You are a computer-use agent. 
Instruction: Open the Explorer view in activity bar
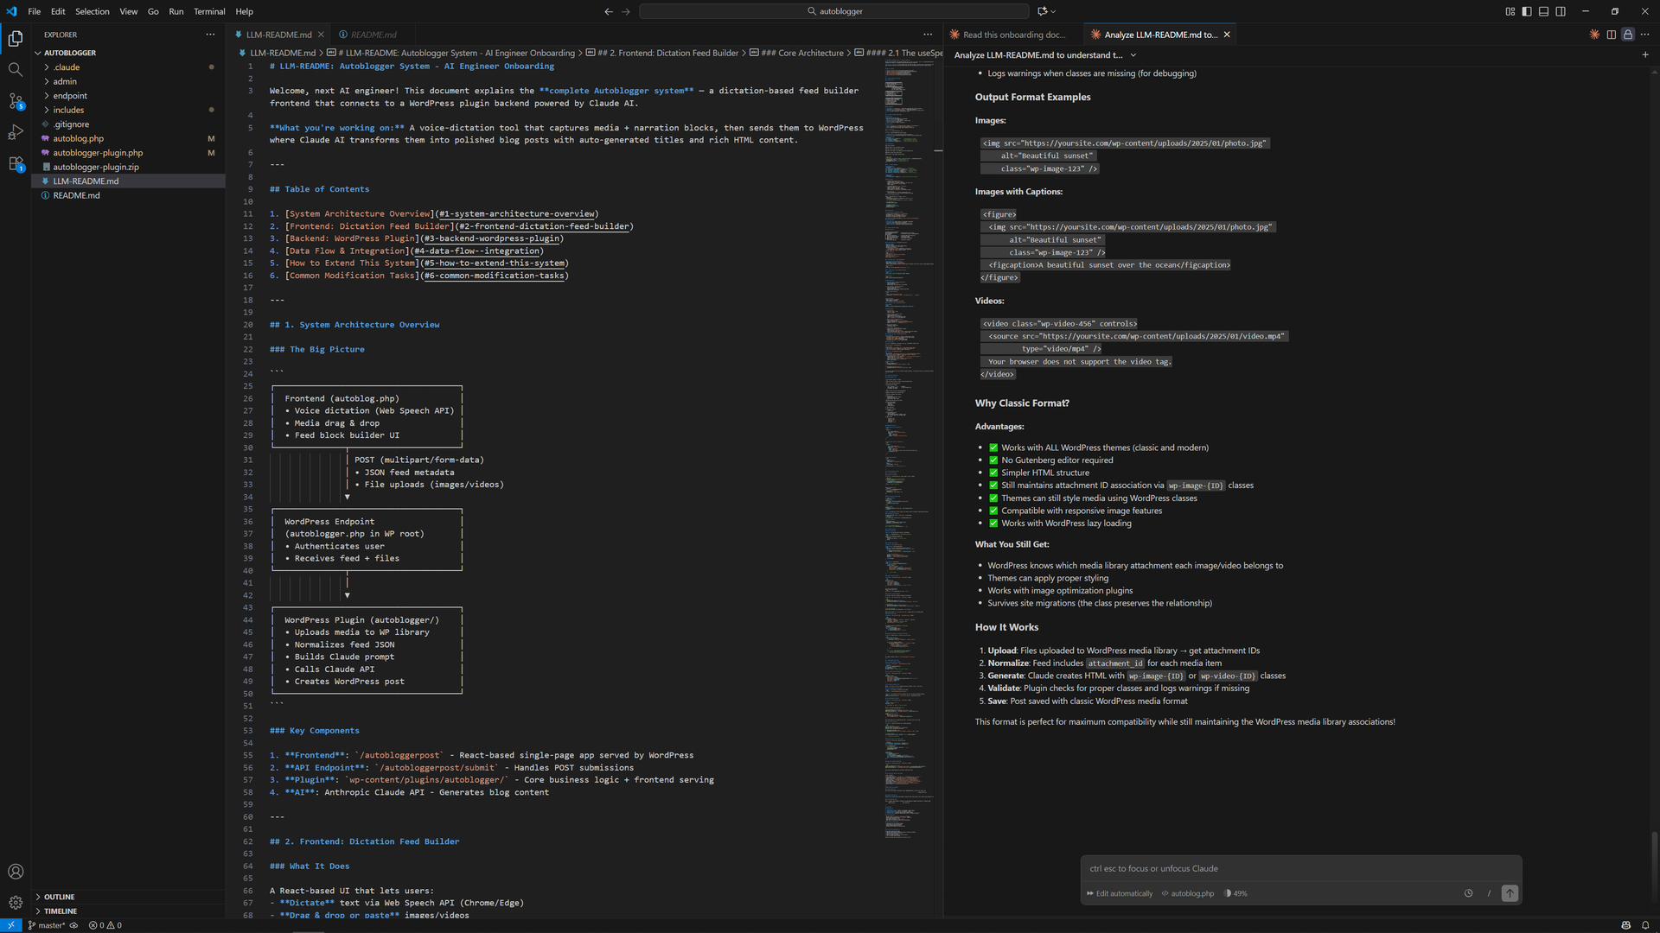click(16, 38)
